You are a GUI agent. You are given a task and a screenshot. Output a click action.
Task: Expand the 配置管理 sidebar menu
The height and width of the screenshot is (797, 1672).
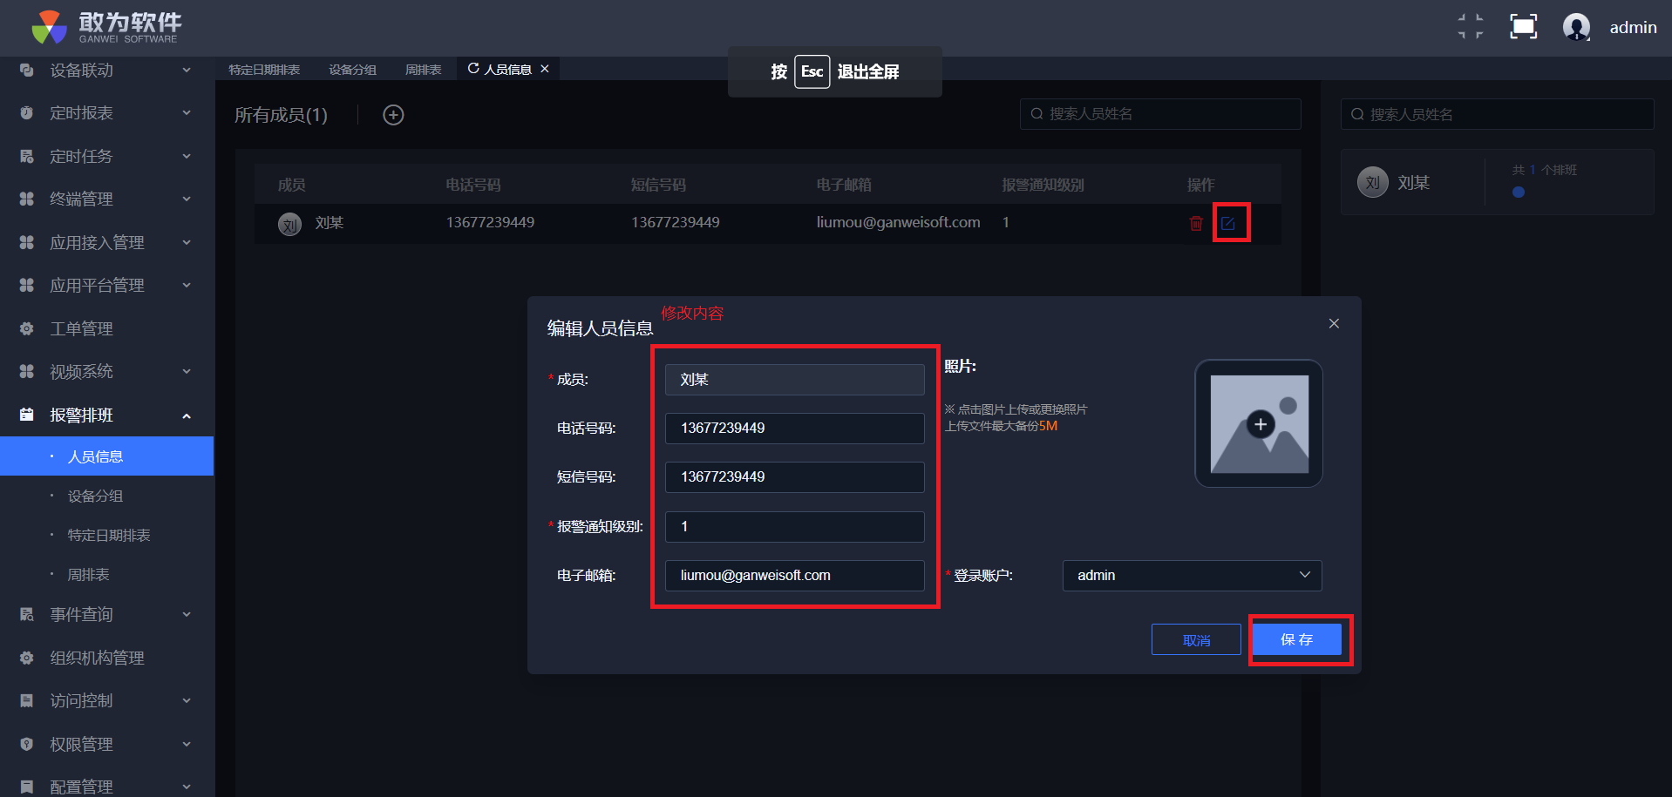[x=106, y=787]
